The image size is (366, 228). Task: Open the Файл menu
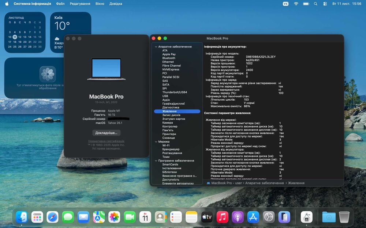[60, 4]
